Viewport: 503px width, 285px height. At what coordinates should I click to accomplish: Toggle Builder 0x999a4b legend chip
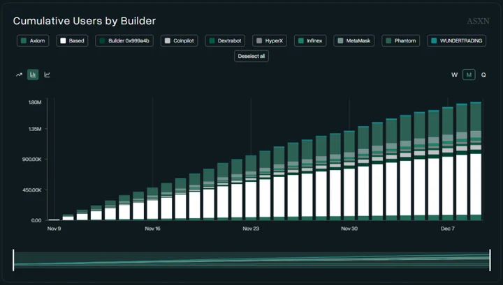[x=124, y=40]
